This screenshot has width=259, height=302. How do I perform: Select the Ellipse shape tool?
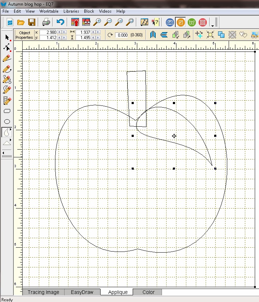point(7,121)
